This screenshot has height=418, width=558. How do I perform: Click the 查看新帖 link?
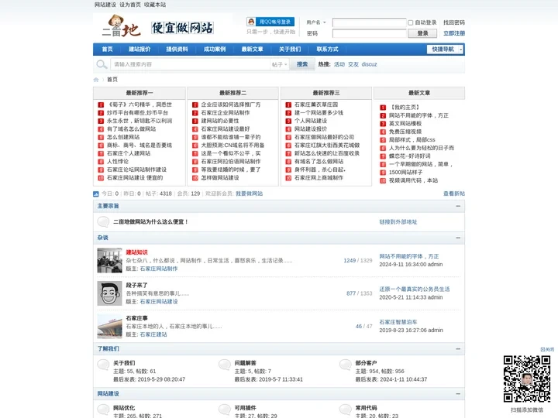[x=454, y=194]
